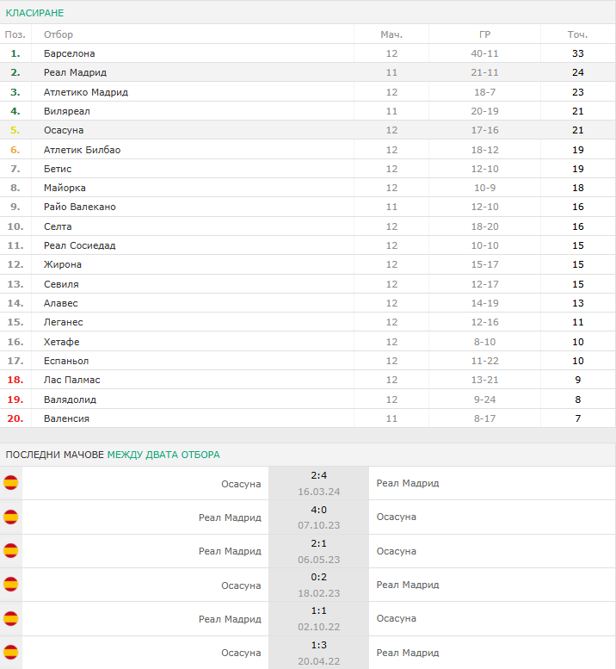Click Spain flag icon beside 06.05.23 match
The image size is (616, 669).
pos(10,551)
